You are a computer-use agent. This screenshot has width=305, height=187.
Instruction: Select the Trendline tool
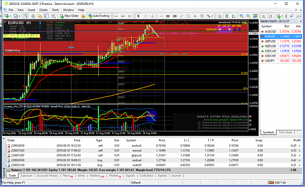pyautogui.click(x=182, y=16)
